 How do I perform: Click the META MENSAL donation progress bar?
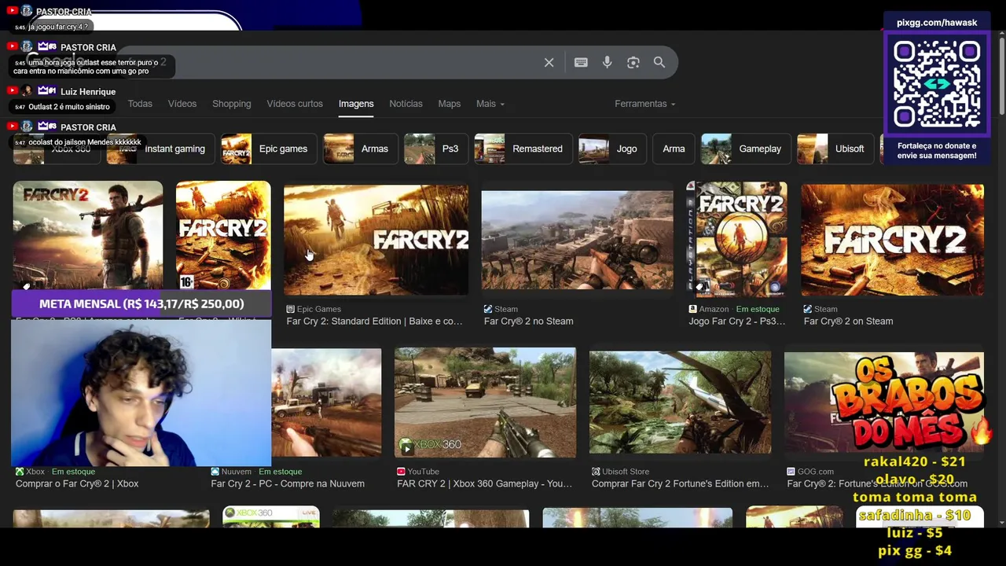[141, 303]
